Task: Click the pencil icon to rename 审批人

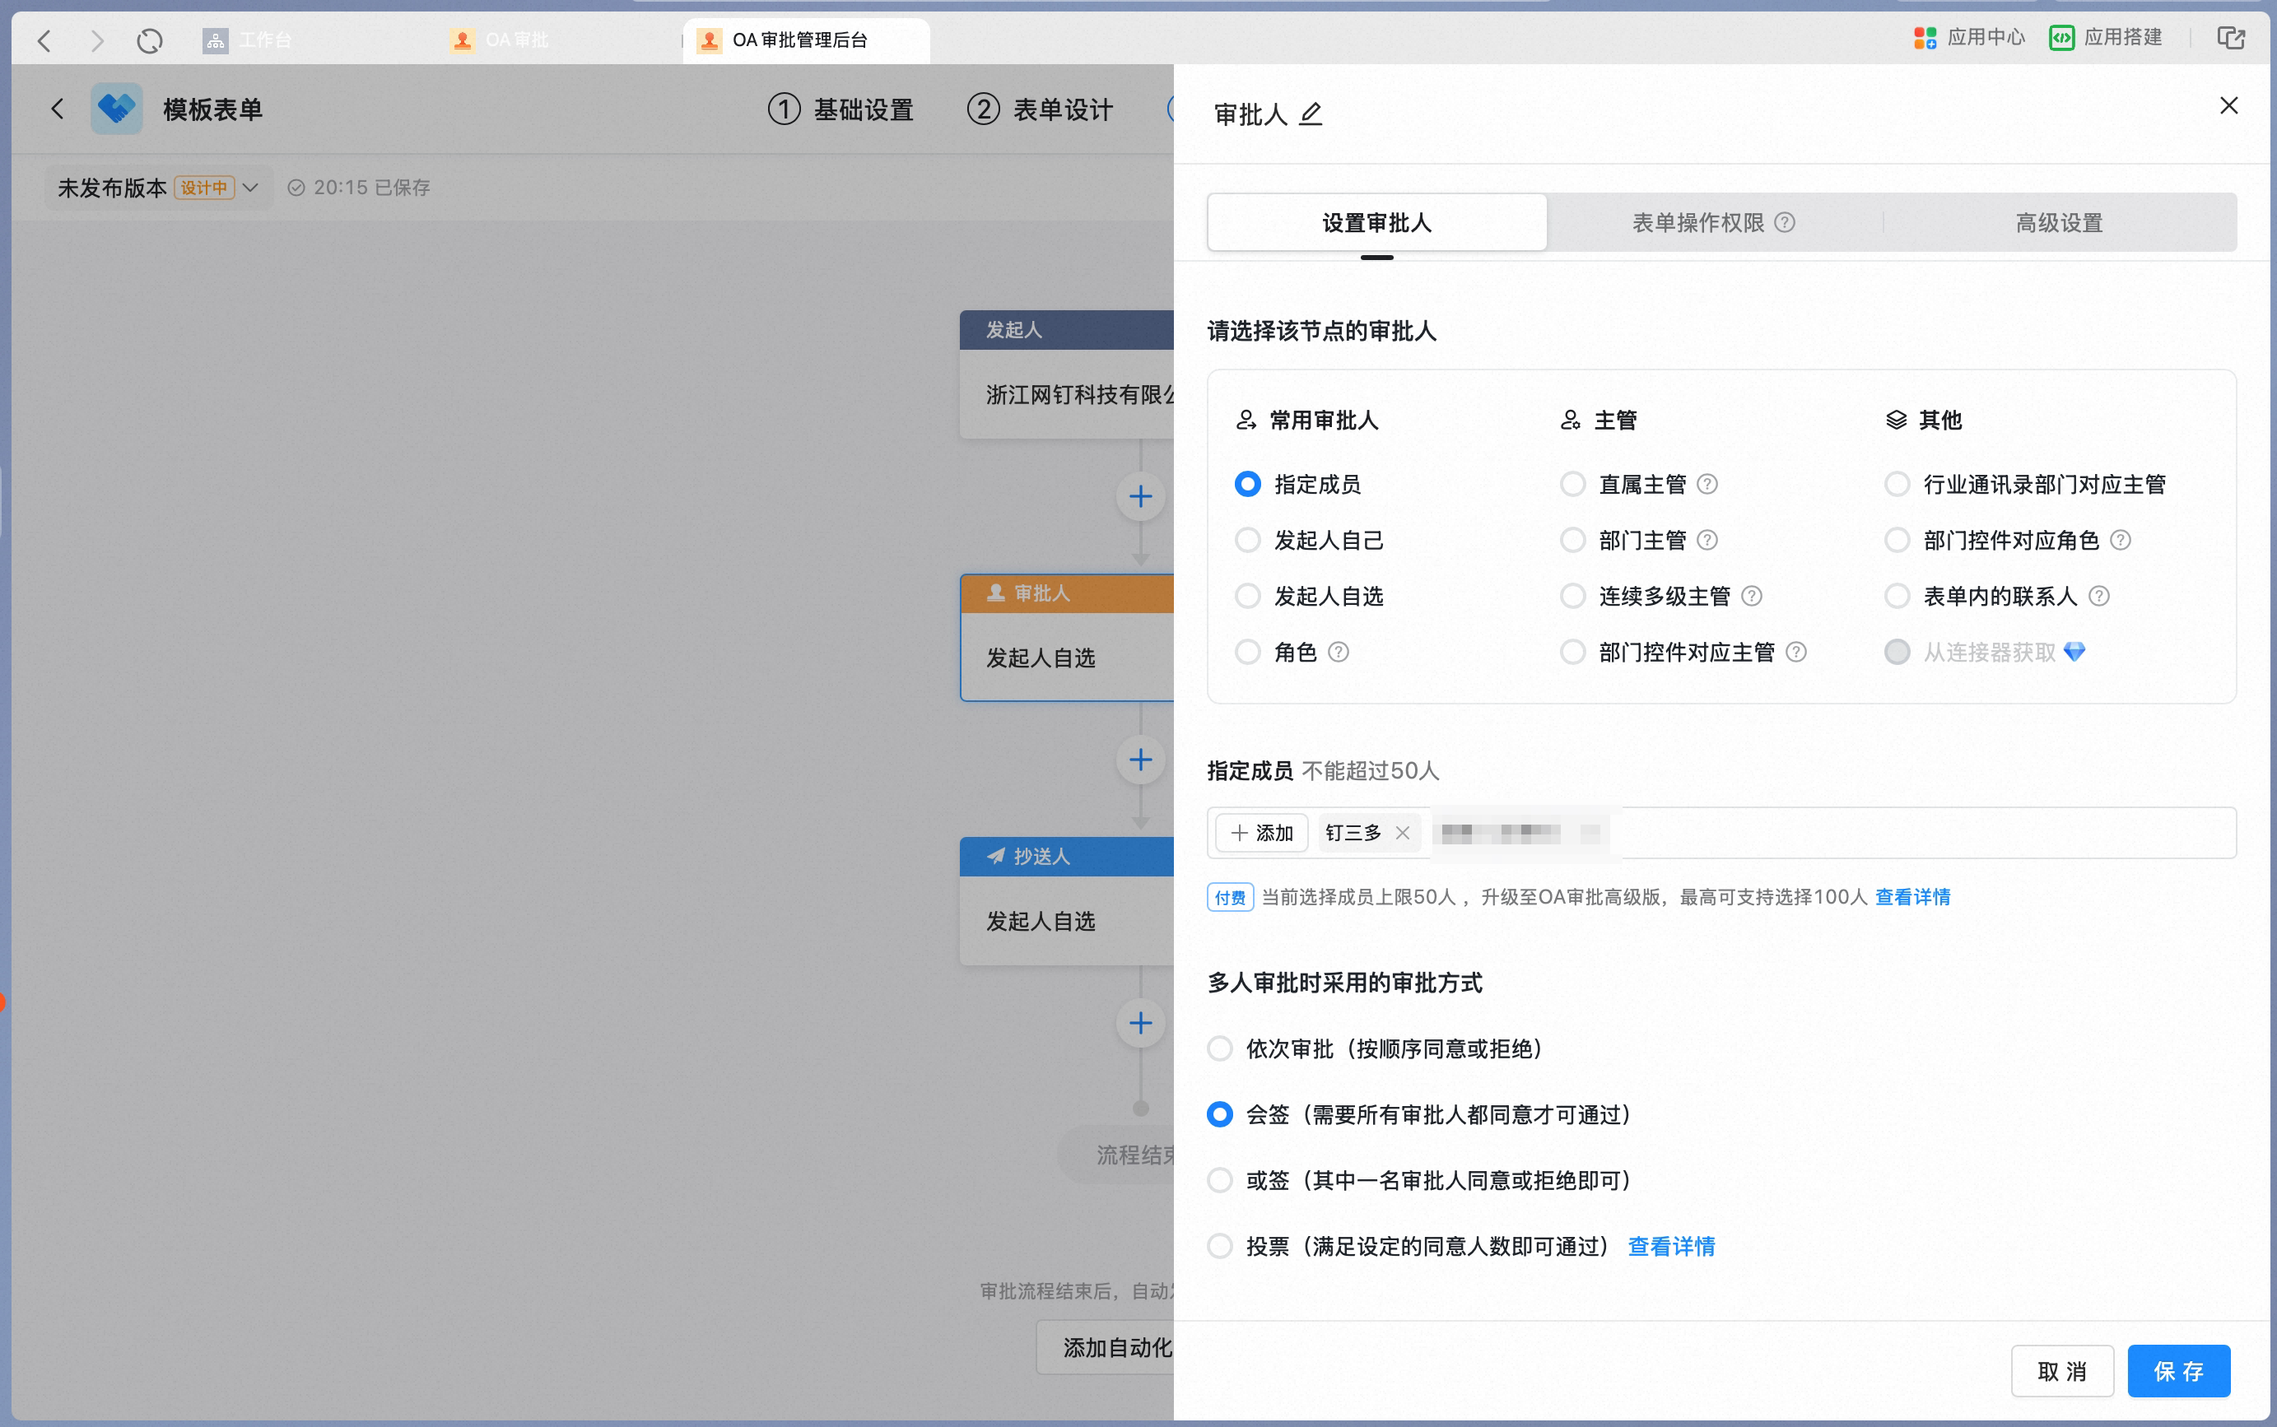Action: (1311, 114)
